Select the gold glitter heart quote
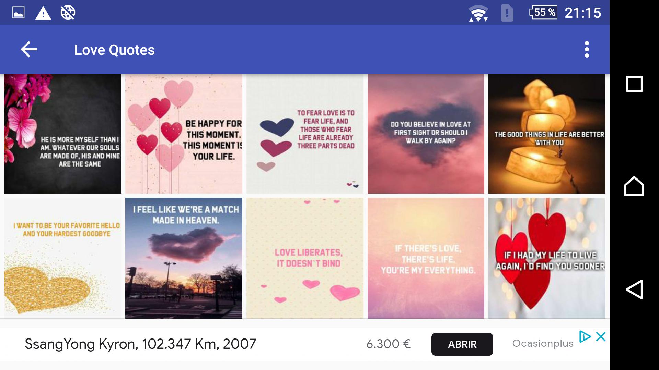This screenshot has width=659, height=370. [x=62, y=258]
